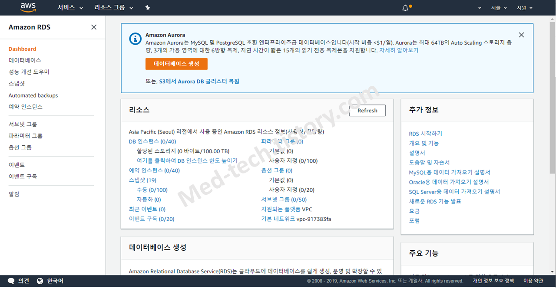Open 옵션 그룹 (0) resource link
The image size is (556, 288).
coord(277,170)
